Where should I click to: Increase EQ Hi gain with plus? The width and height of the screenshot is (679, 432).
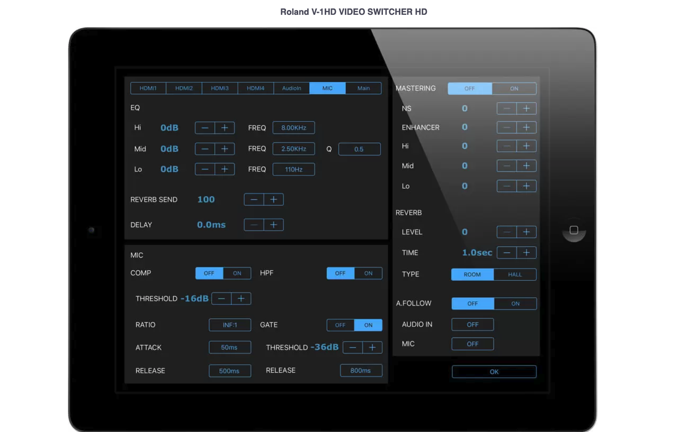point(225,128)
